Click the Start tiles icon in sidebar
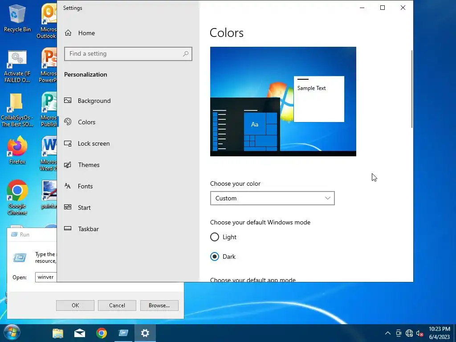The width and height of the screenshot is (456, 342). (68, 207)
